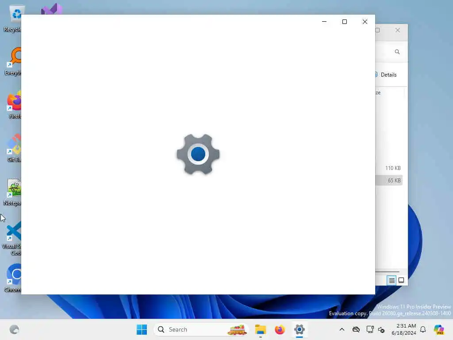Viewport: 453px width, 340px height.
Task: Open the Windows Start menu
Action: [142, 329]
